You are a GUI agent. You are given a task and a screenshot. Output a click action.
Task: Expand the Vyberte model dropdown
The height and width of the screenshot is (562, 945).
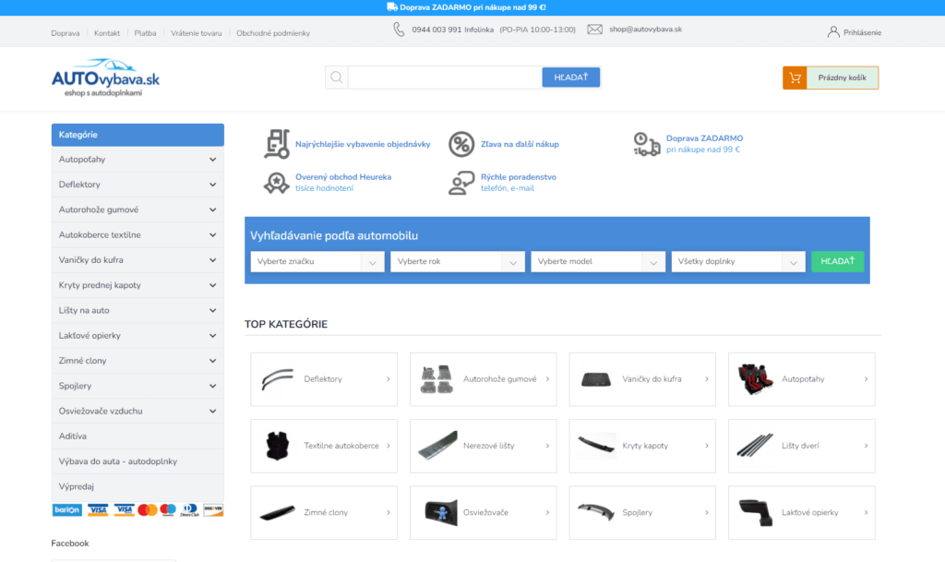[x=597, y=262]
